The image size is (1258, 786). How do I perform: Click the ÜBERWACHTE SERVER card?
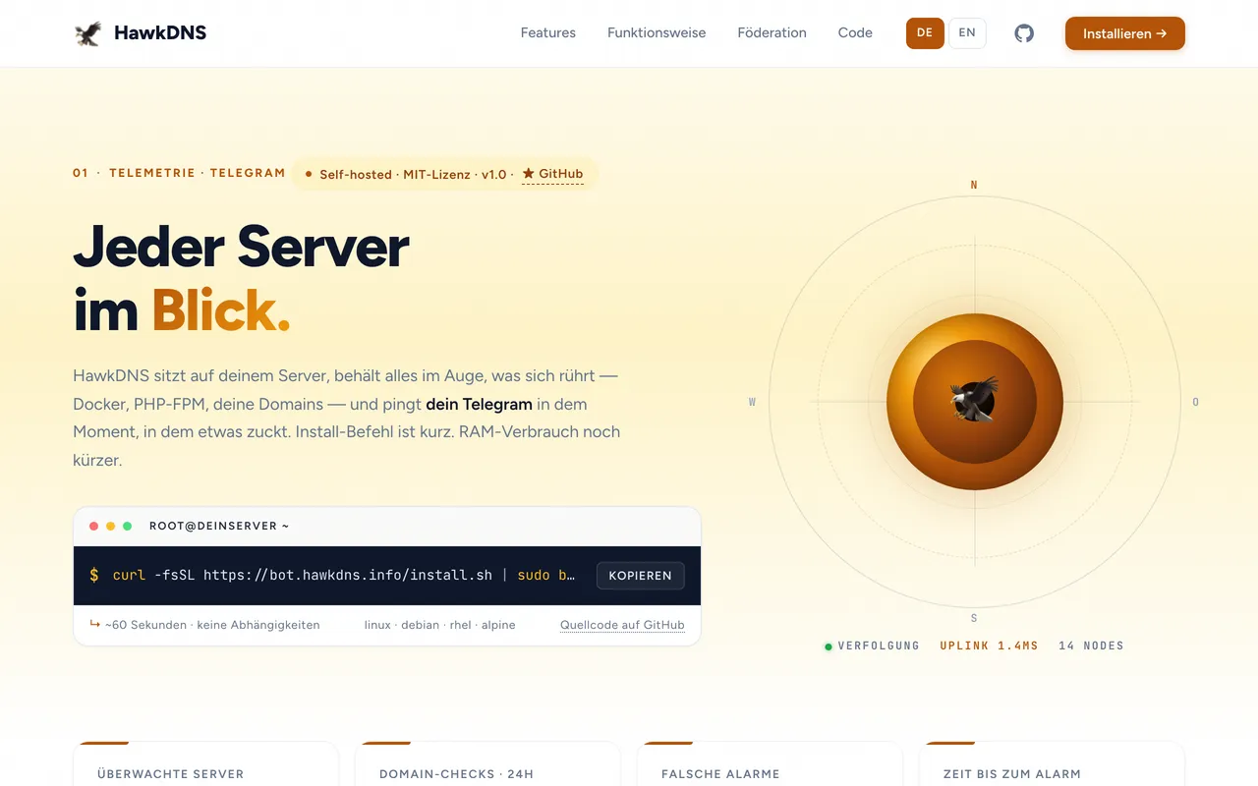[x=205, y=764]
